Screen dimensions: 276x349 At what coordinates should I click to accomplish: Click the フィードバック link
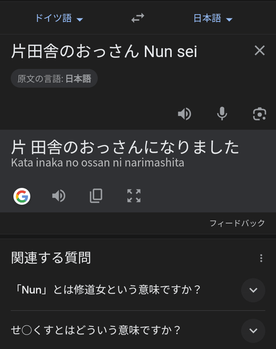(237, 223)
